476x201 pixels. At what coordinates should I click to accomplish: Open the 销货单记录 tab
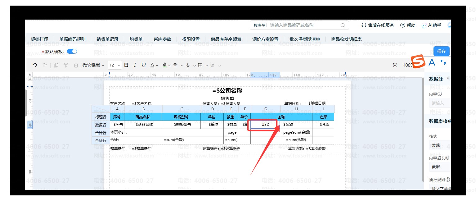pyautogui.click(x=107, y=39)
